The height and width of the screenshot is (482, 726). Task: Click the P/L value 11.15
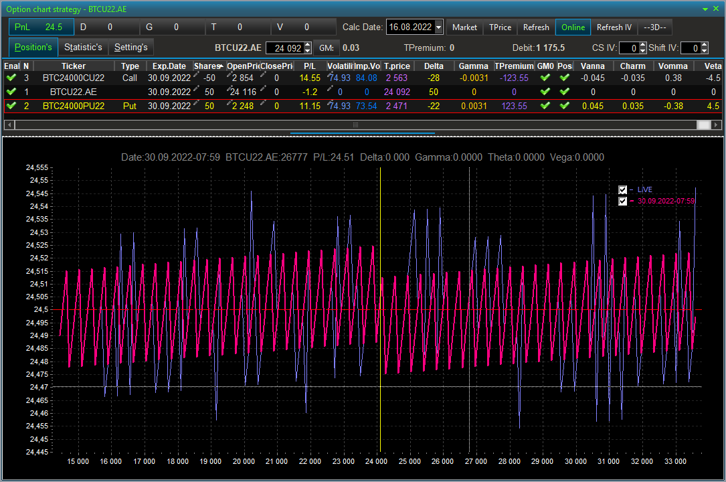click(x=310, y=106)
